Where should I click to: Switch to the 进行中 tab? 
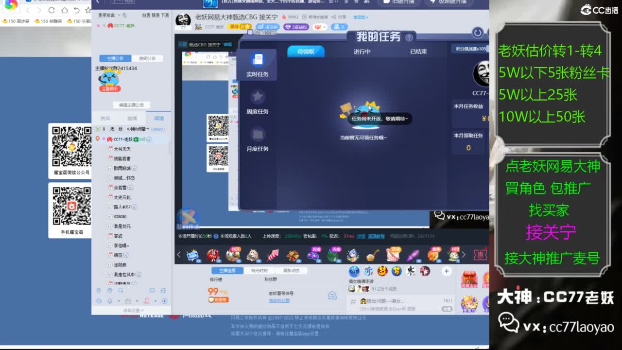[x=362, y=51]
